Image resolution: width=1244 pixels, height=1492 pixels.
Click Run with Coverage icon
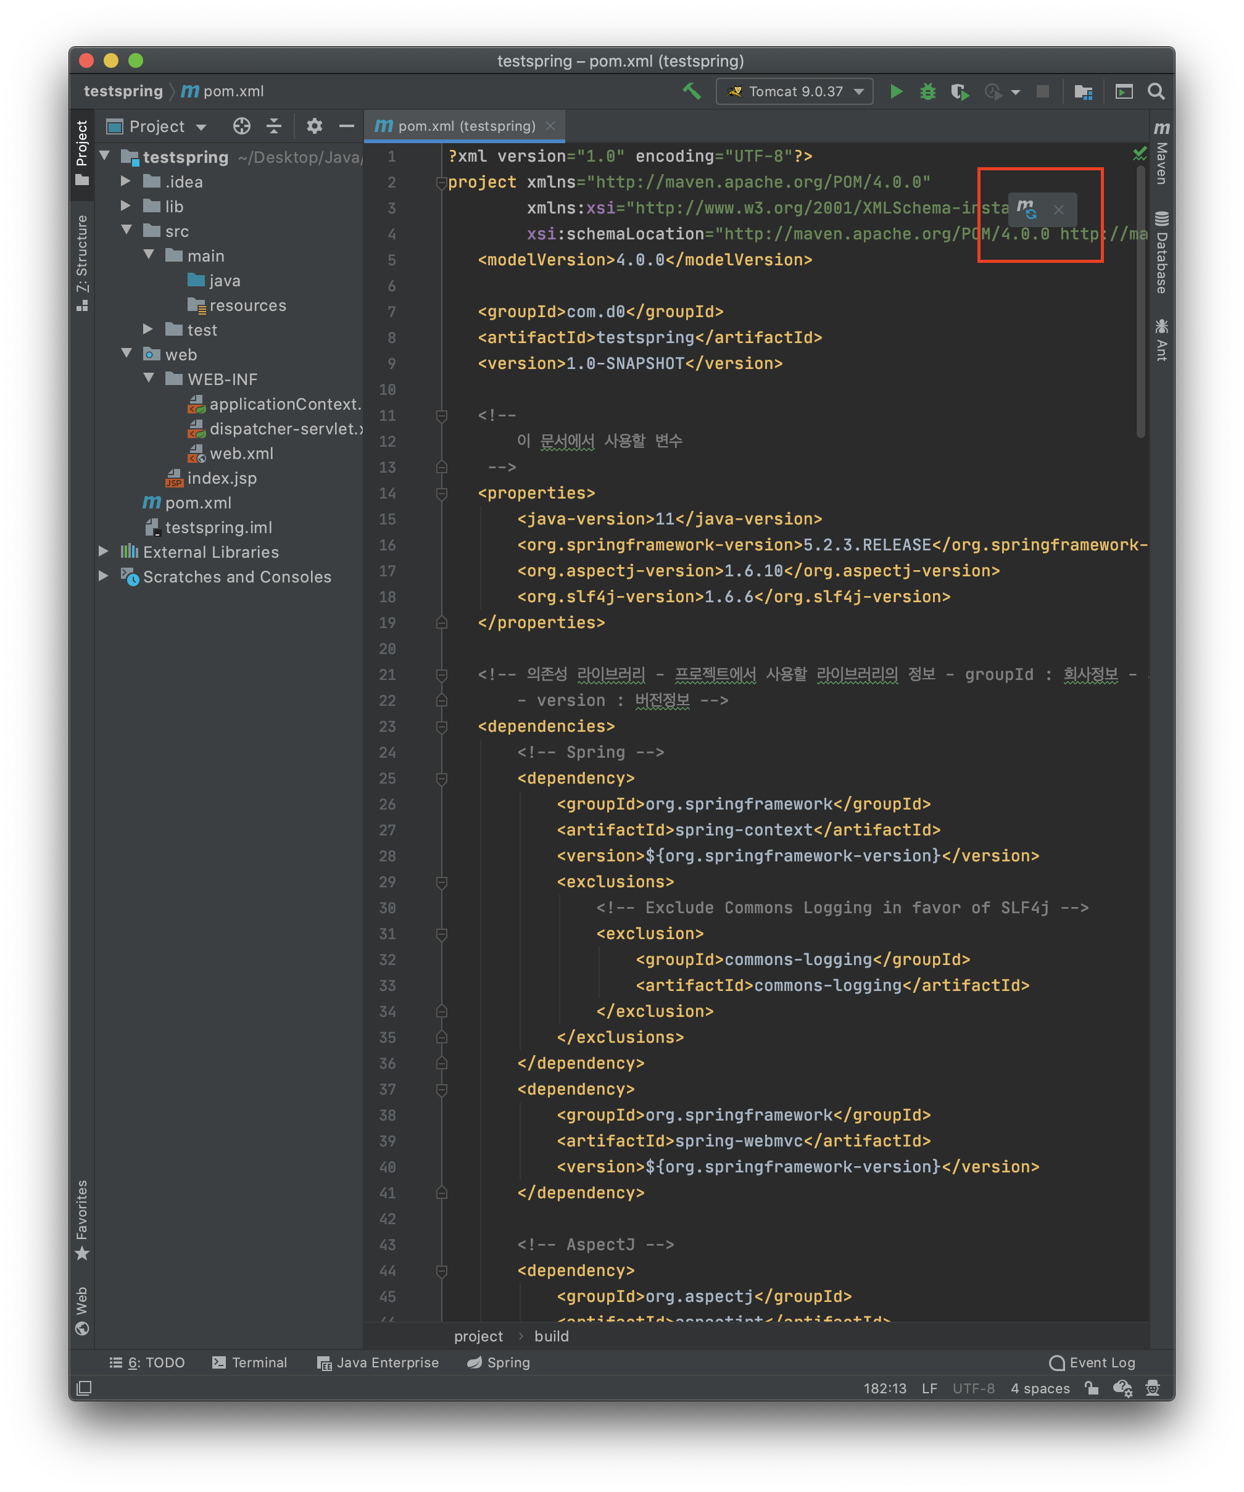coord(959,91)
